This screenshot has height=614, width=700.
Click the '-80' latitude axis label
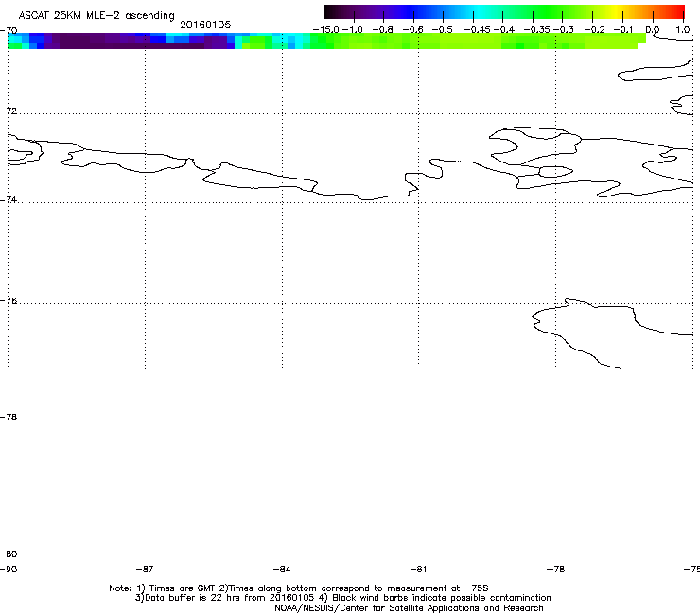(9, 554)
